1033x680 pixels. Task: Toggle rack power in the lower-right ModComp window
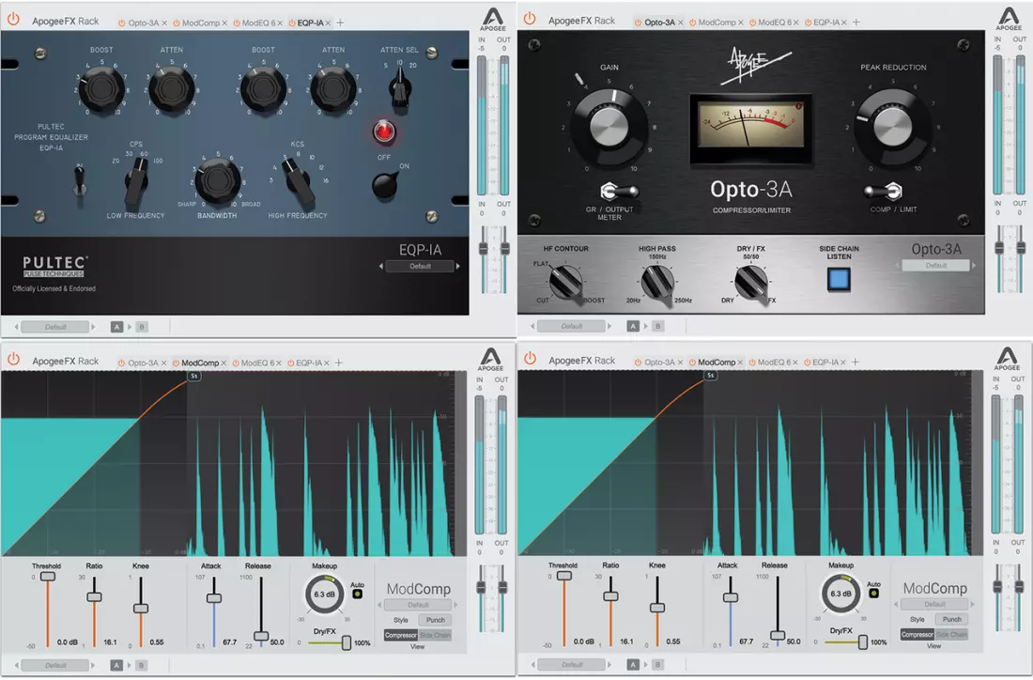530,359
